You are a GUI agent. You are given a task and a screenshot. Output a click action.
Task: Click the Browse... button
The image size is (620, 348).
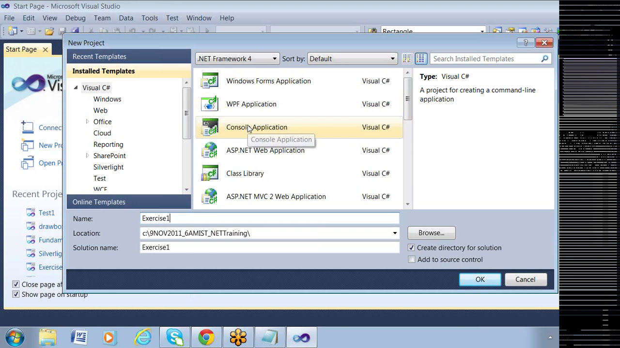(432, 233)
